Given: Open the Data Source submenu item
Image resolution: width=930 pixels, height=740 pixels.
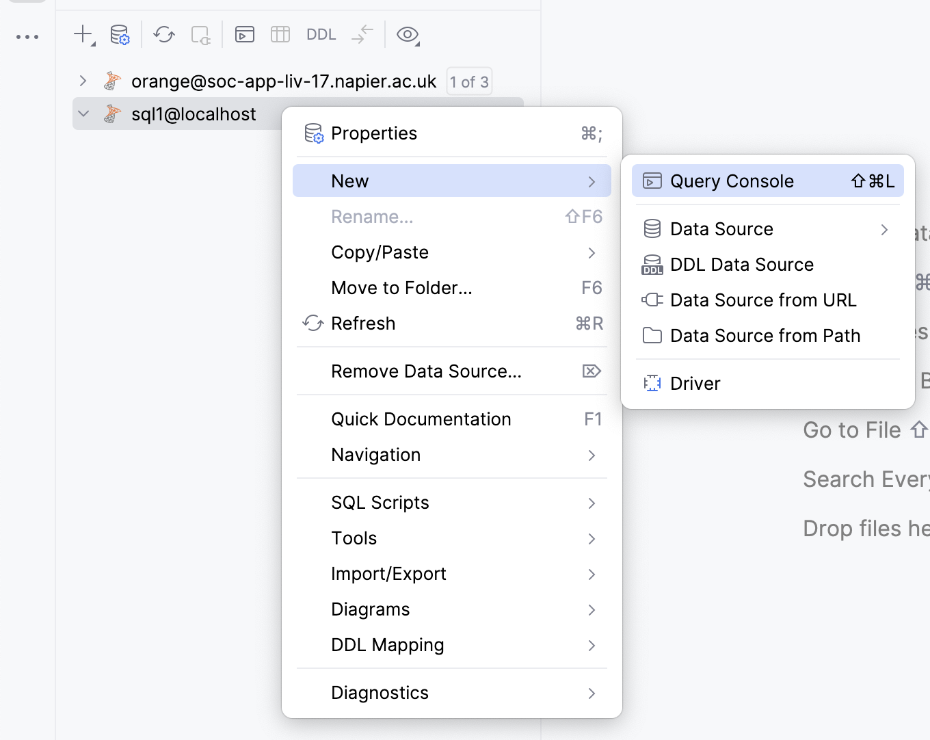Looking at the screenshot, I should point(768,229).
